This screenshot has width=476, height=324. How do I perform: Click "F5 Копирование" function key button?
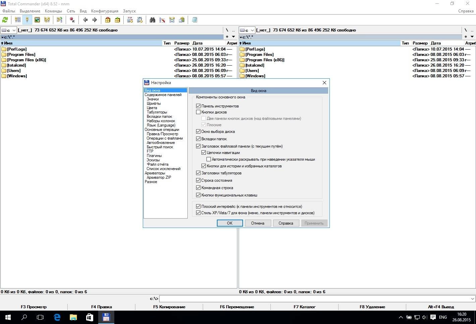tap(169, 307)
